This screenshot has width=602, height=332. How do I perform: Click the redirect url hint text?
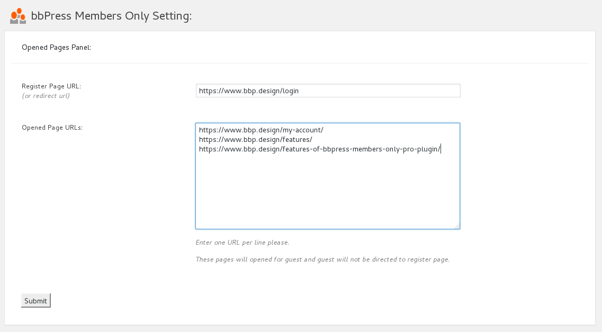(x=45, y=95)
